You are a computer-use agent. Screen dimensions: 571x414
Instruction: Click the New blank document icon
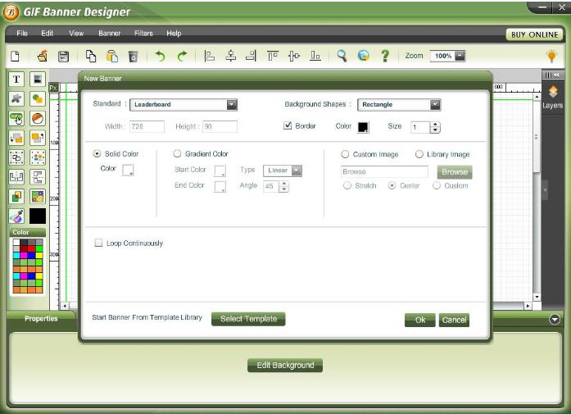[x=15, y=56]
